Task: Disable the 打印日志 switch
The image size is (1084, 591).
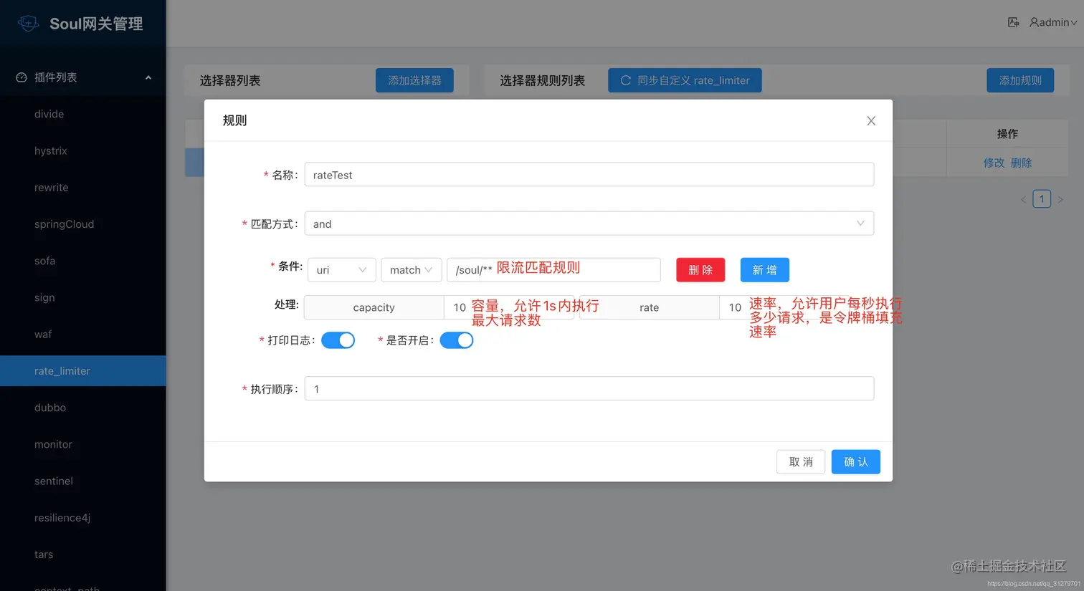Action: pos(338,340)
